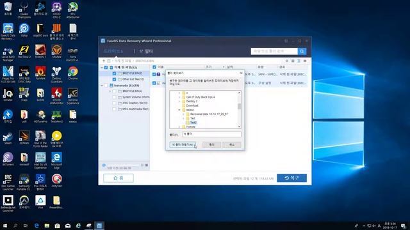Click the OK button in the browse dialog
410x230 pixels.
coord(212,145)
